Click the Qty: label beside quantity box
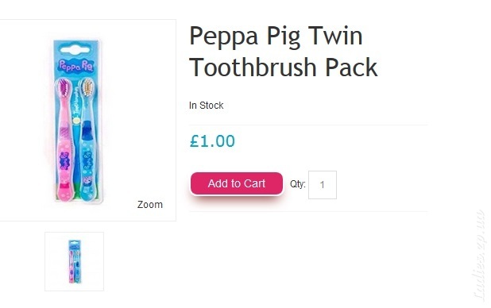The width and height of the screenshot is (491, 308). [x=297, y=184]
